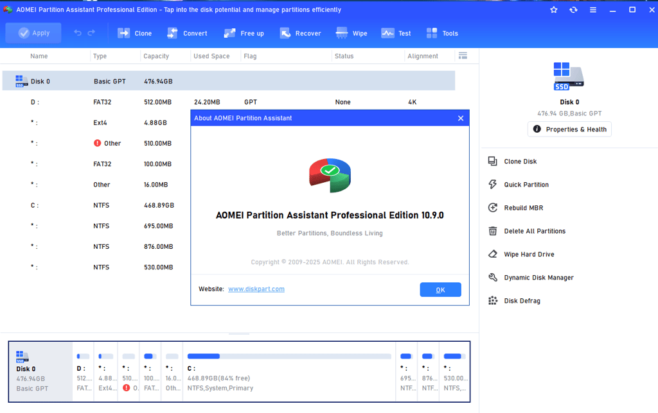Click the Rebuild MBR icon
This screenshot has height=413, width=658.
(493, 208)
